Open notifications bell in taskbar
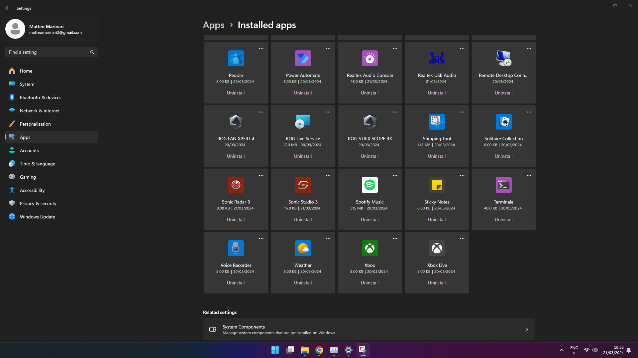 (629, 350)
